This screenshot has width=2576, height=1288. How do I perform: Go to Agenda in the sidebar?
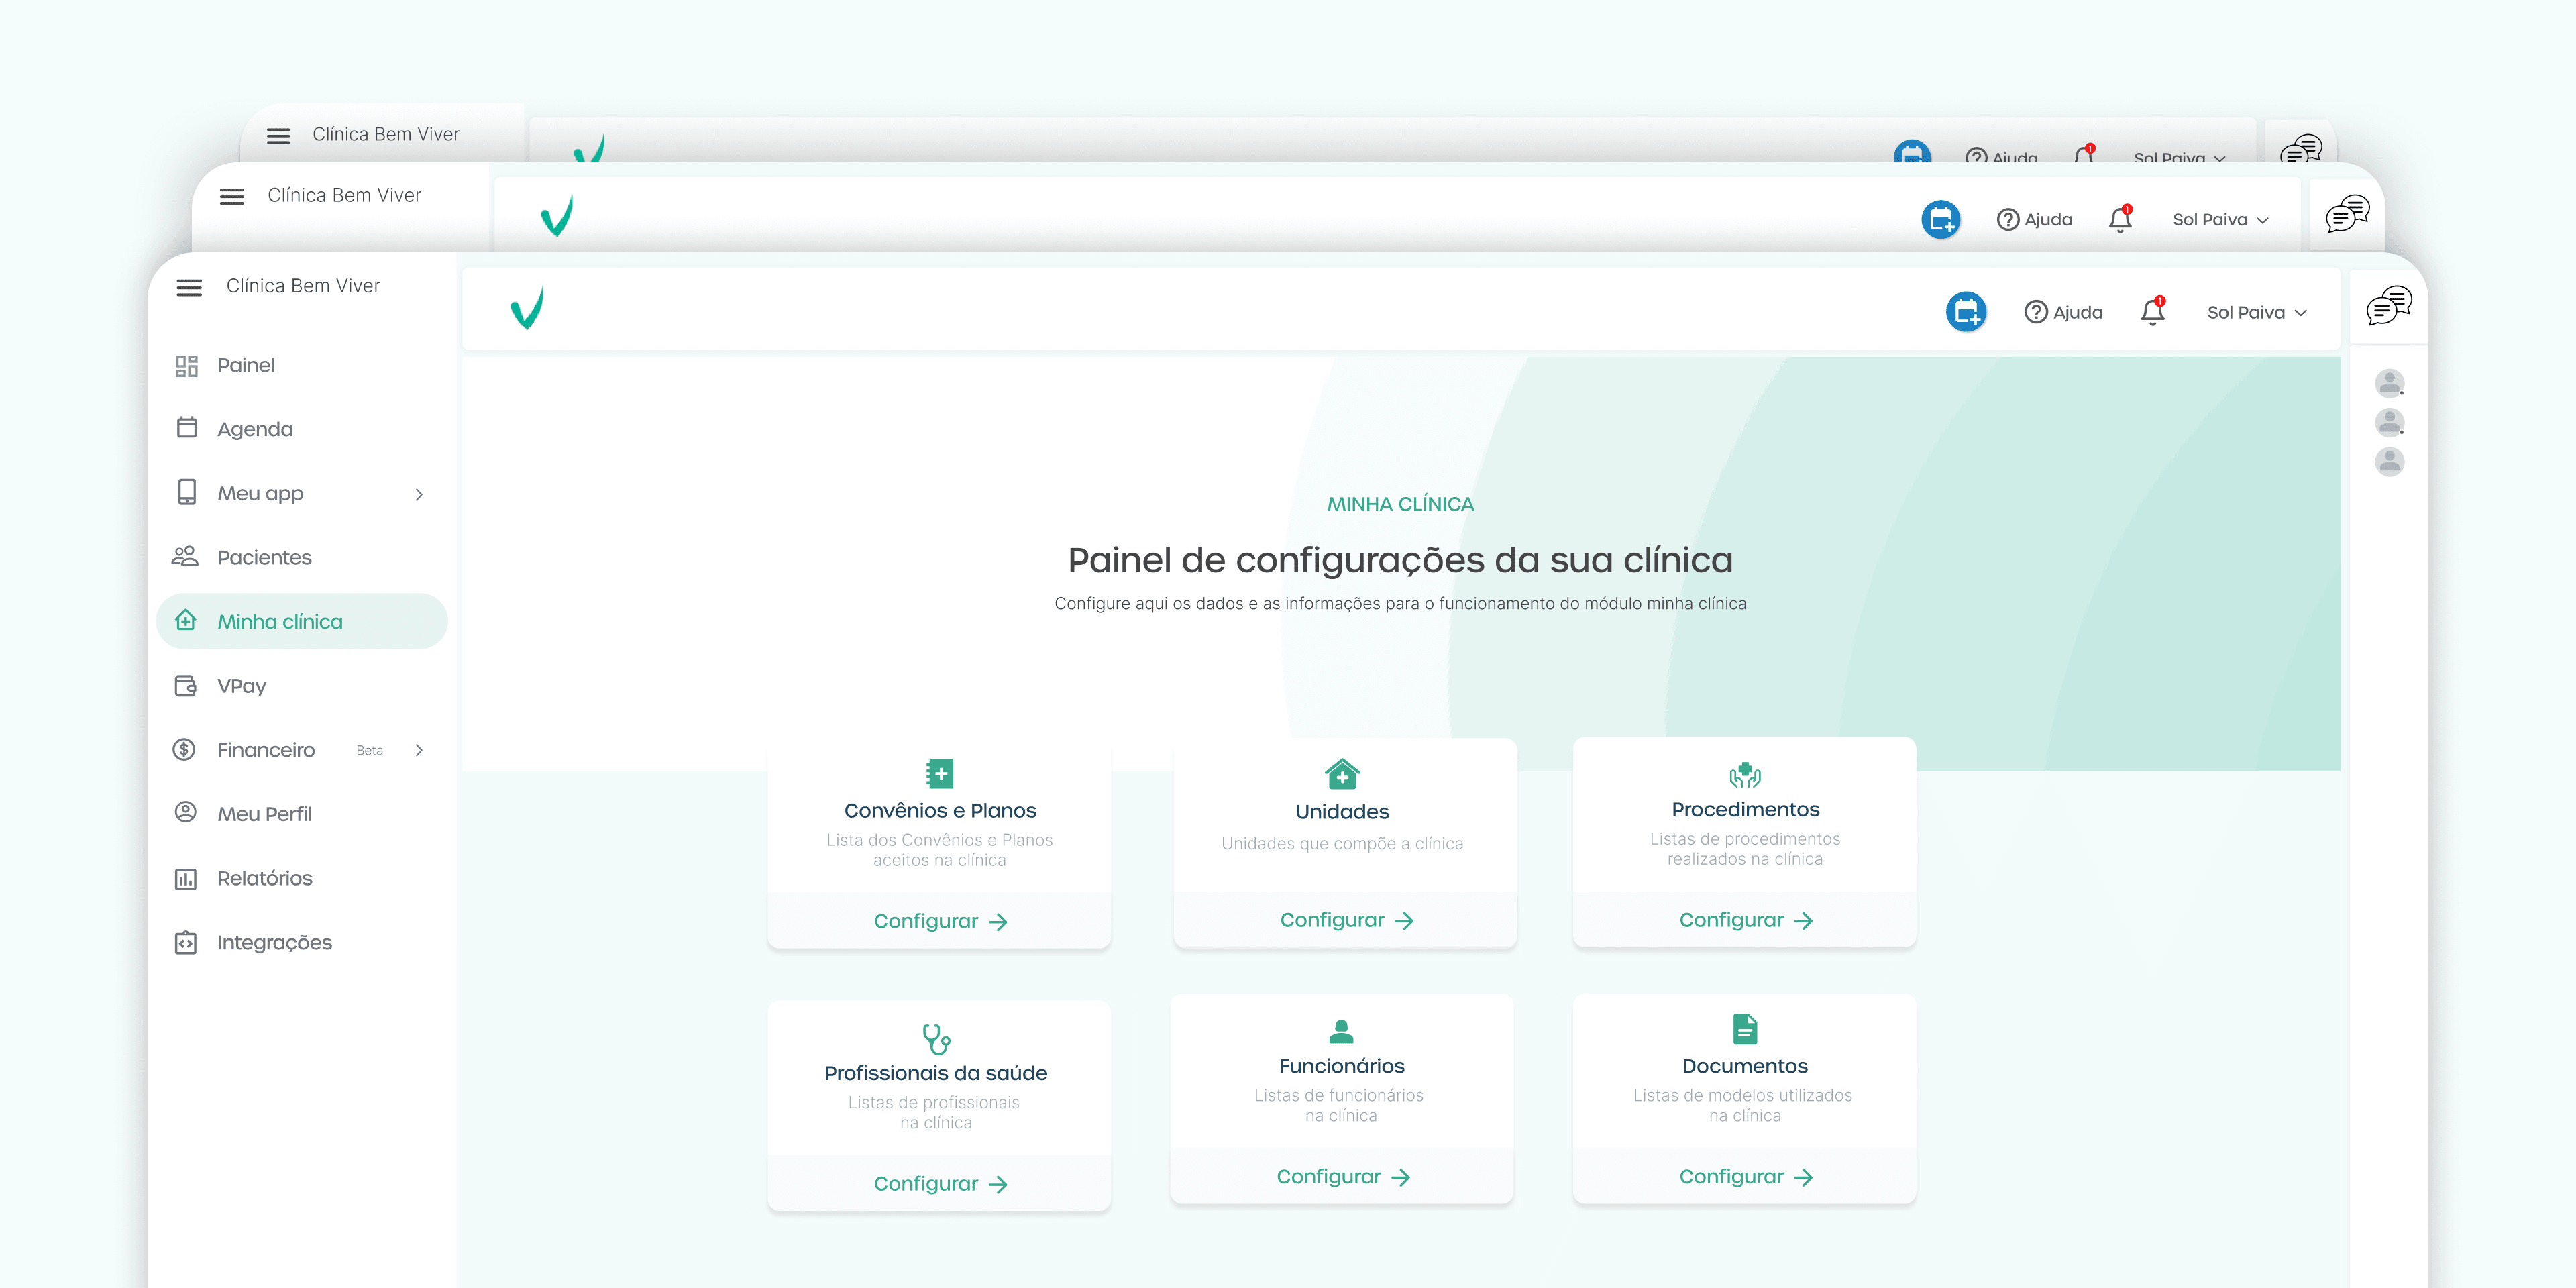coord(302,429)
